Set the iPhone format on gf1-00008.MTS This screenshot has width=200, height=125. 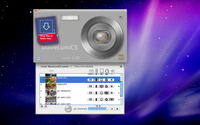[x=96, y=93]
